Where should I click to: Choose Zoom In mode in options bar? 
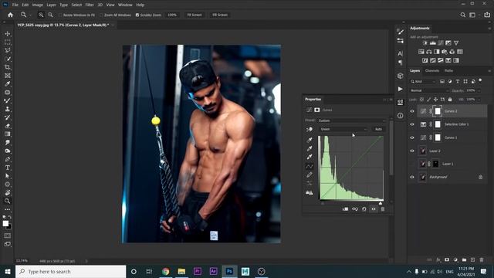pyautogui.click(x=41, y=15)
